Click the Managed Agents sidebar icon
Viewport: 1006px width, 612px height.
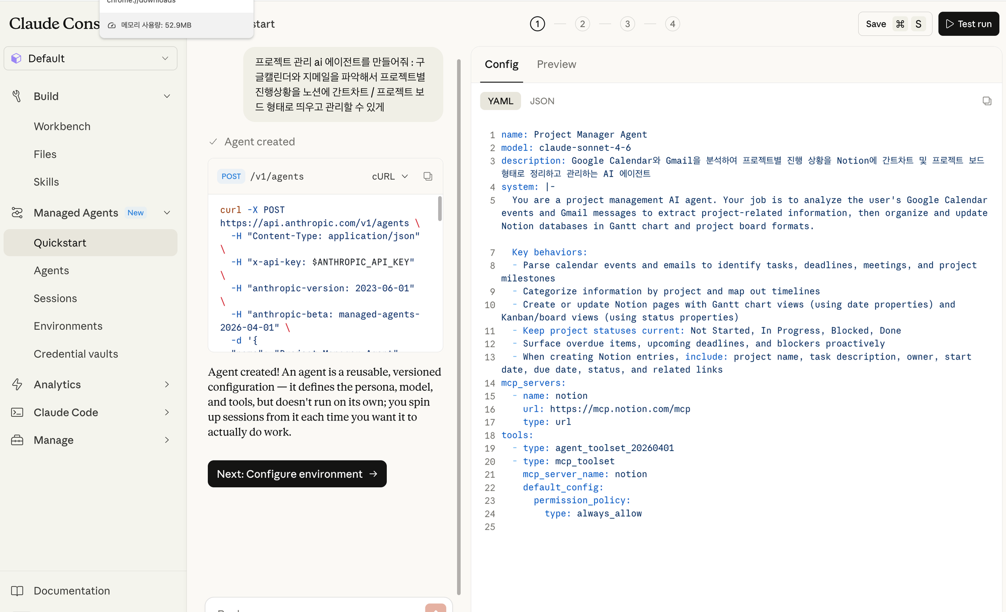(17, 213)
